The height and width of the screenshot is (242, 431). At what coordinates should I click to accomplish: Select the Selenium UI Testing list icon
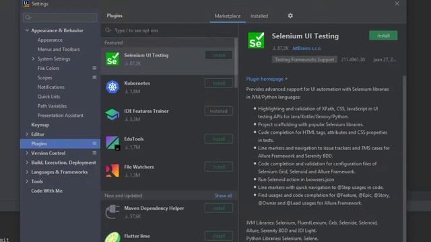pyautogui.click(x=112, y=59)
